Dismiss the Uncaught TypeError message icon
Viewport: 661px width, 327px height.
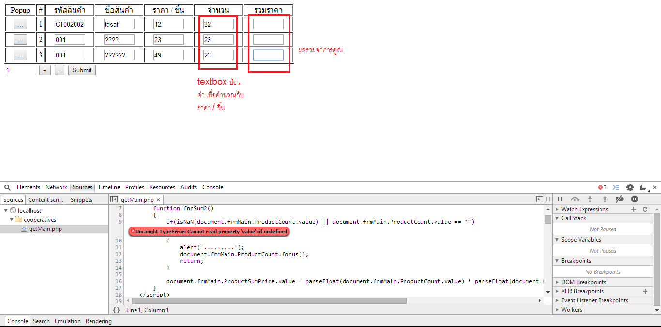point(133,231)
